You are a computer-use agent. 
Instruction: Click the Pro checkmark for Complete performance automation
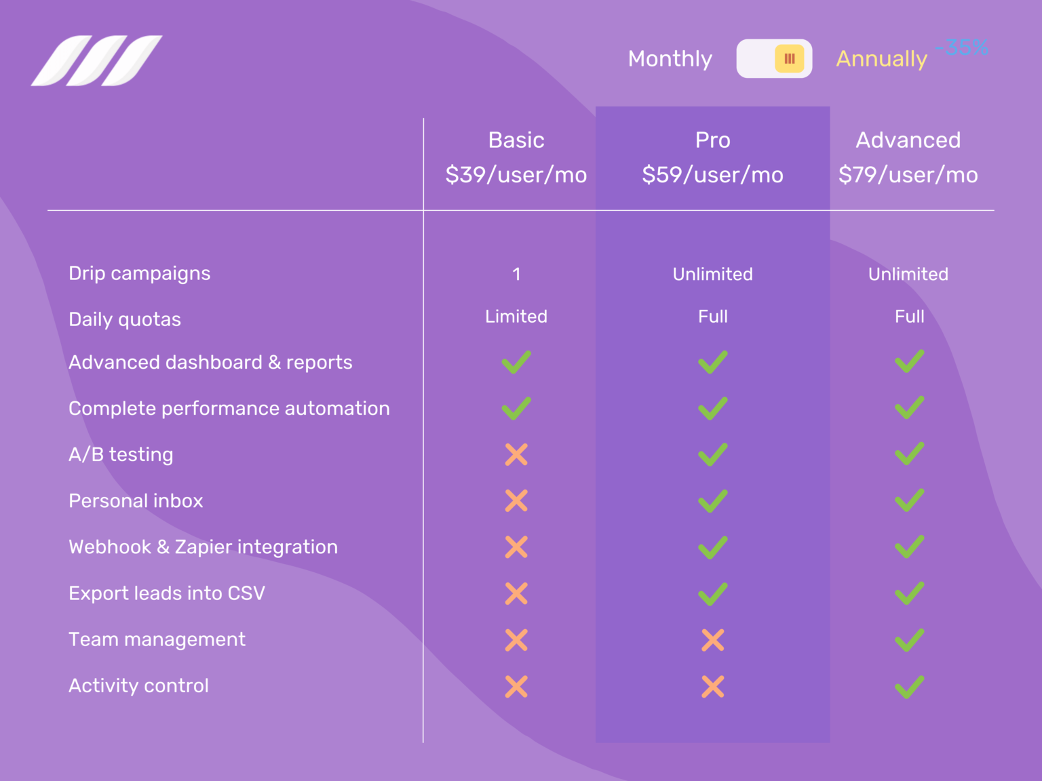click(713, 408)
